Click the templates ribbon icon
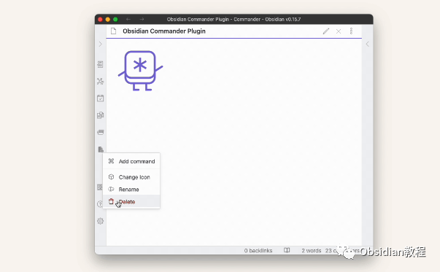 100,115
